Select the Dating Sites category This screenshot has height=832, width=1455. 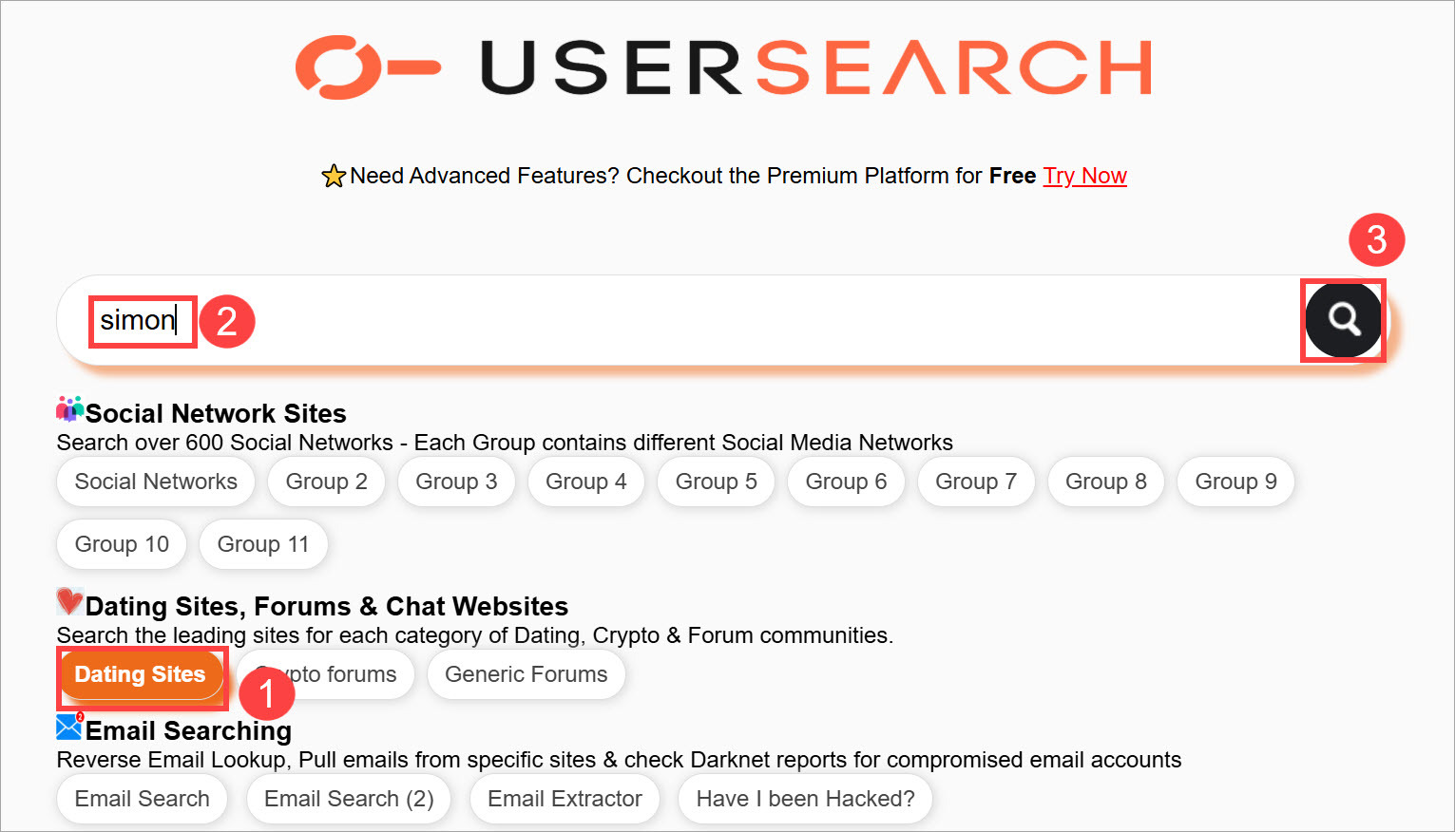point(139,674)
